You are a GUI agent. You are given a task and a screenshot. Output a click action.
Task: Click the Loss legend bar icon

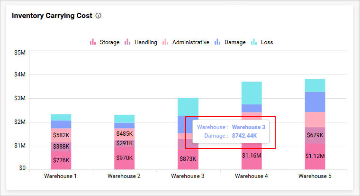254,42
